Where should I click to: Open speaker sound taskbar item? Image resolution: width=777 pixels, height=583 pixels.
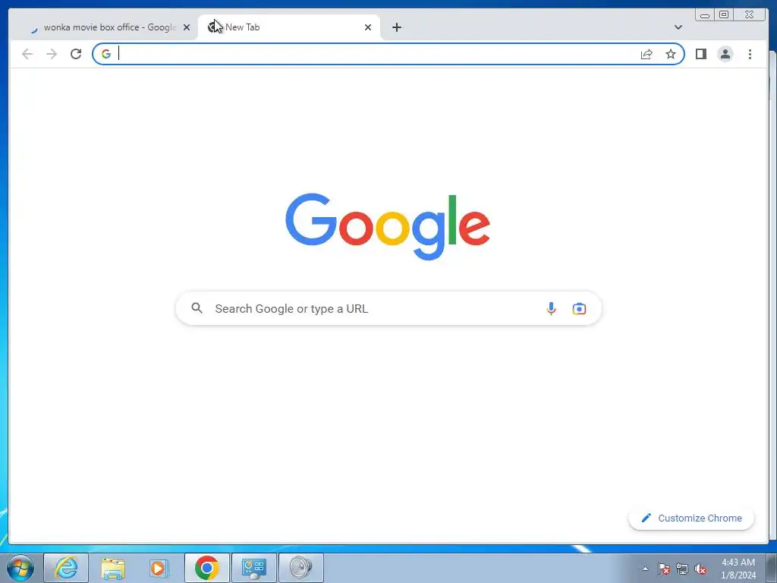300,568
